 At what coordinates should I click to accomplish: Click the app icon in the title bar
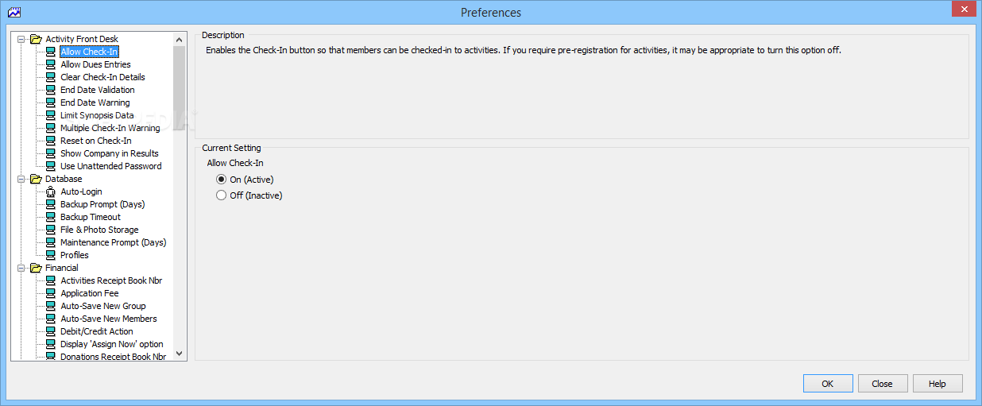(x=14, y=12)
